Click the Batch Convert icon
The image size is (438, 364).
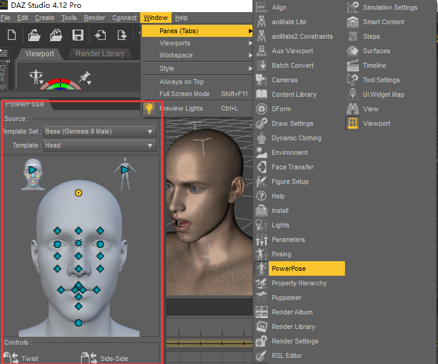pos(262,65)
